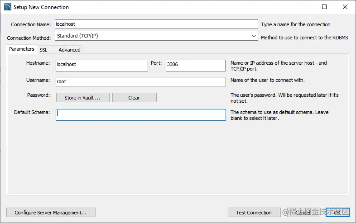Screen dimensions: 356x223
Task: Click the Connection Method label
Action: click(x=29, y=38)
